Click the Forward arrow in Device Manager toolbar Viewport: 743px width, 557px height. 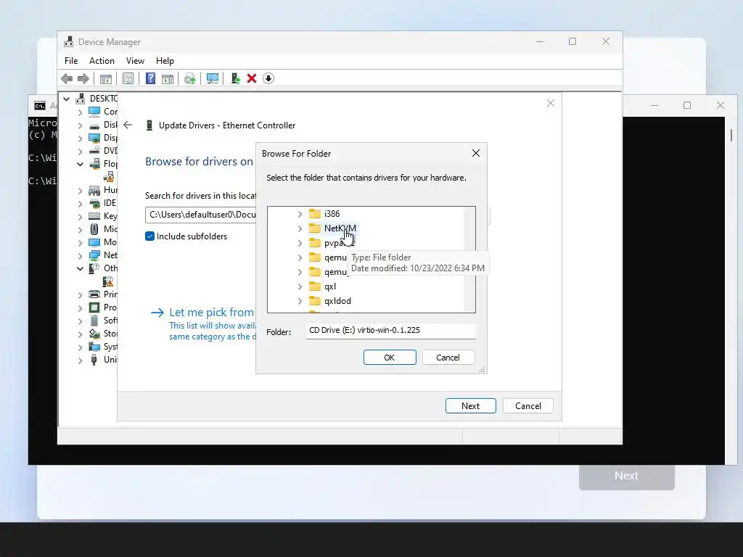point(83,78)
